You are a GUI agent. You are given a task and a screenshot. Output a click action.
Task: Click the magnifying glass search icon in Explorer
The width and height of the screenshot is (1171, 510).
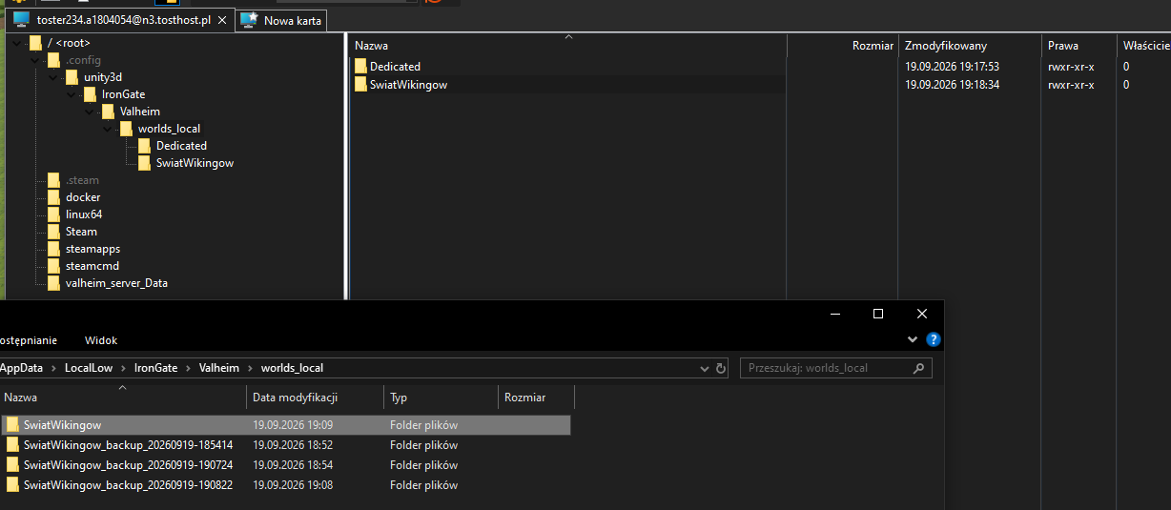(x=918, y=368)
